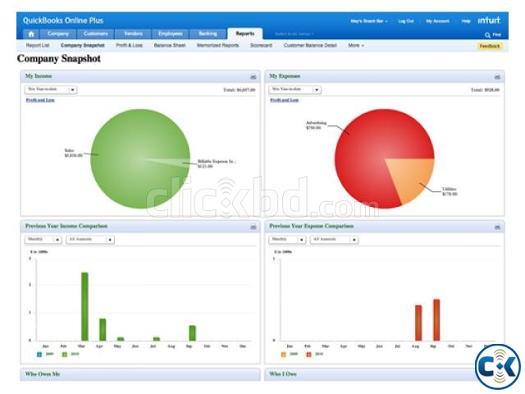525x394 pixels.
Task: Click the March income bar
Action: pos(84,306)
